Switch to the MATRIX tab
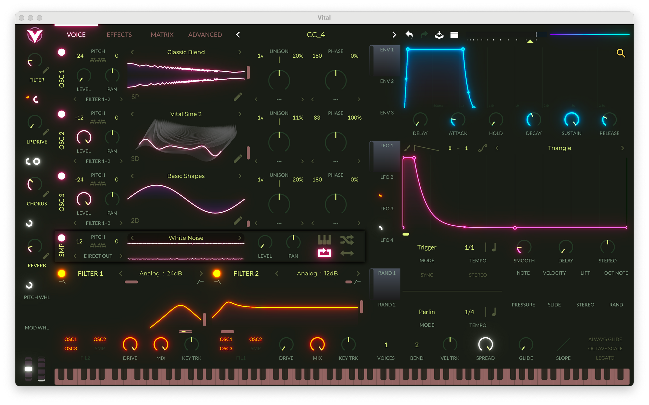Screen dimensions: 649x405 point(162,35)
